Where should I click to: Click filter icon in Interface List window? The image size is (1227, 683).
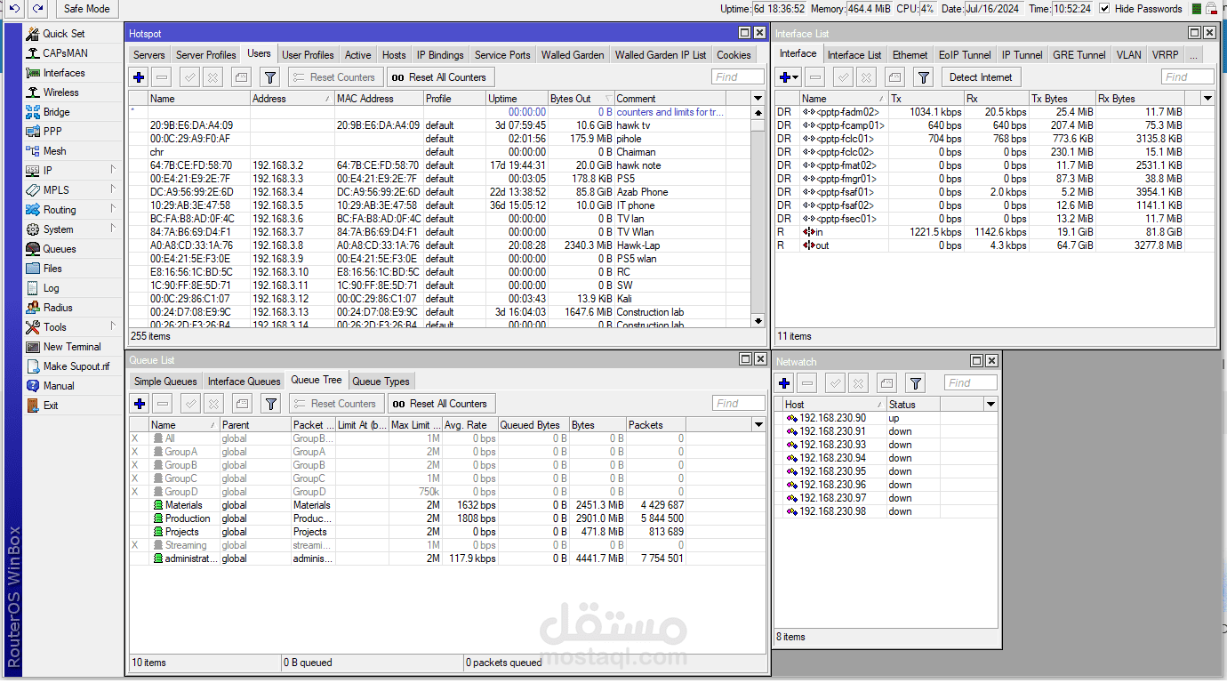924,77
